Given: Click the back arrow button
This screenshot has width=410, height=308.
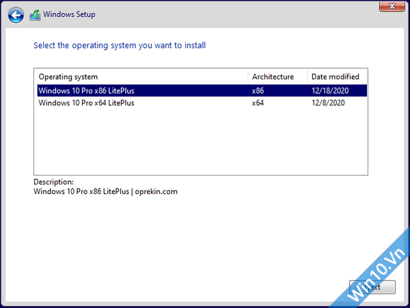Looking at the screenshot, I should coord(16,14).
